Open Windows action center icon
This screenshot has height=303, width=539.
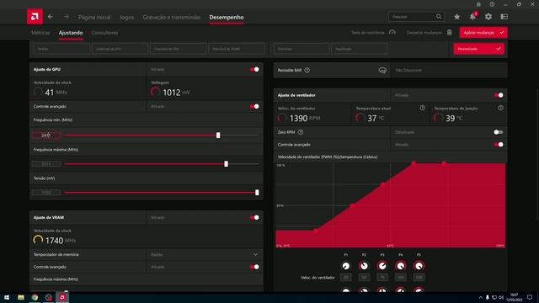(530, 297)
